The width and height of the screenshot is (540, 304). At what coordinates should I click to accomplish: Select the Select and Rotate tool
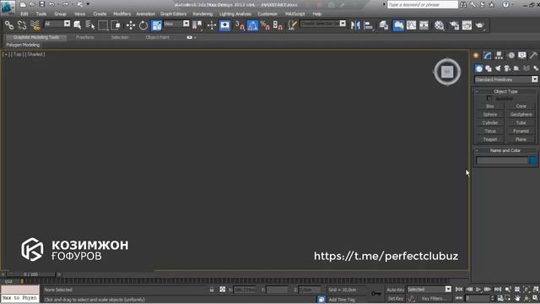[x=143, y=25]
